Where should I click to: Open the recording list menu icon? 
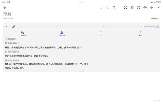pyautogui.click(x=158, y=26)
